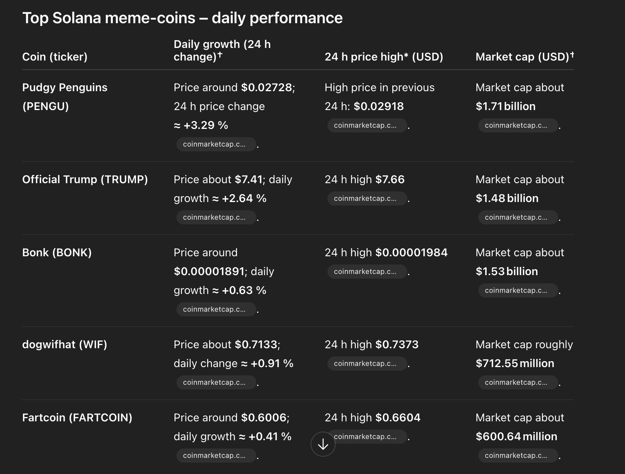Open PENGU daily growth coinmarketcap source

pos(216,144)
